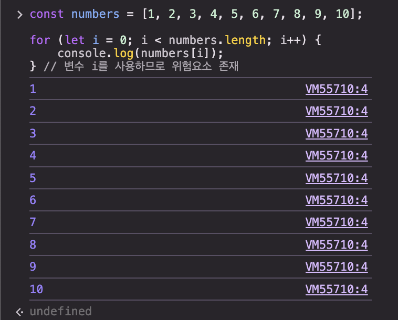Open VM55710:4 link beside output 5
This screenshot has width=398, height=320.
337,178
